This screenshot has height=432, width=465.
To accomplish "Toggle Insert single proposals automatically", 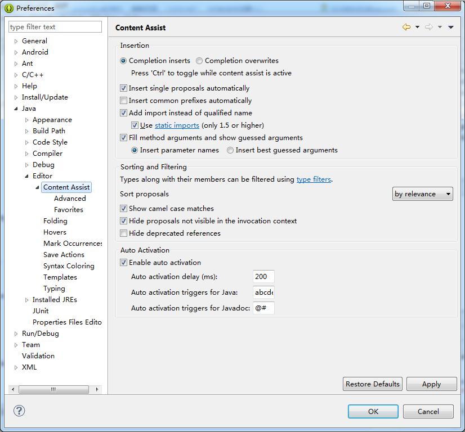I will click(123, 88).
